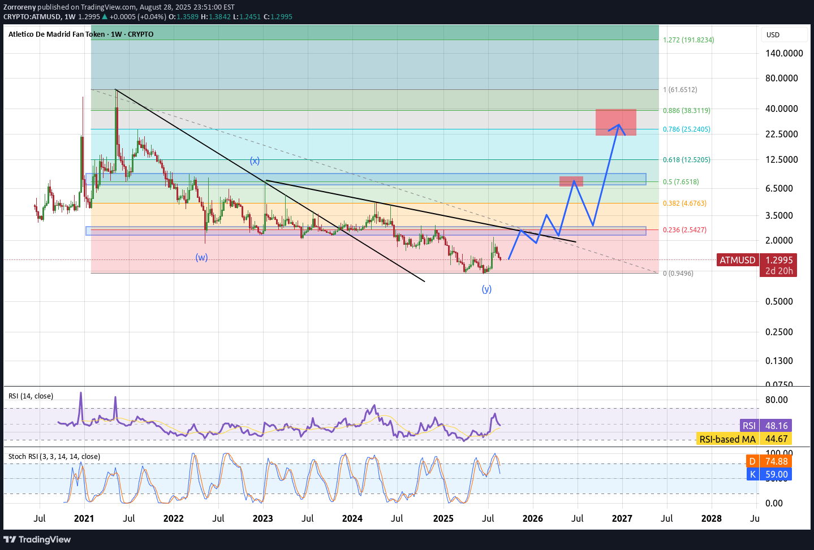Viewport: 814px width, 550px height.
Task: Click 2023 on the time axis
Action: pyautogui.click(x=262, y=518)
